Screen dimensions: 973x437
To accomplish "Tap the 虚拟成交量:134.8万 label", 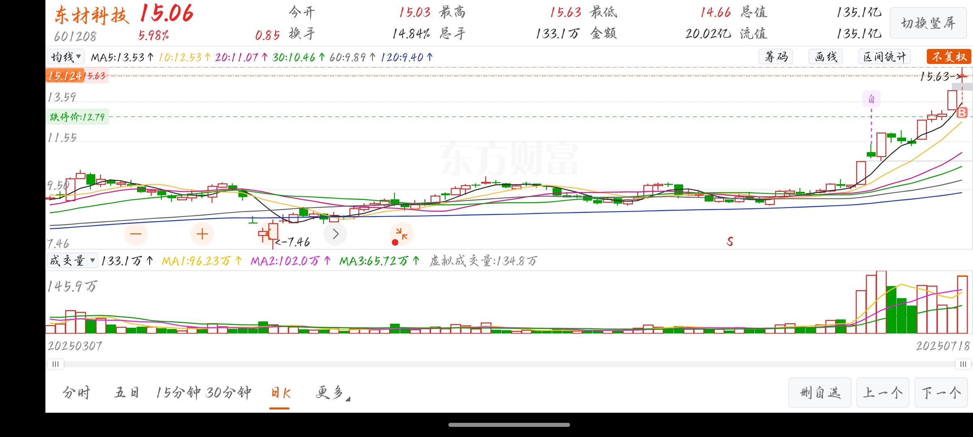I will 483,261.
